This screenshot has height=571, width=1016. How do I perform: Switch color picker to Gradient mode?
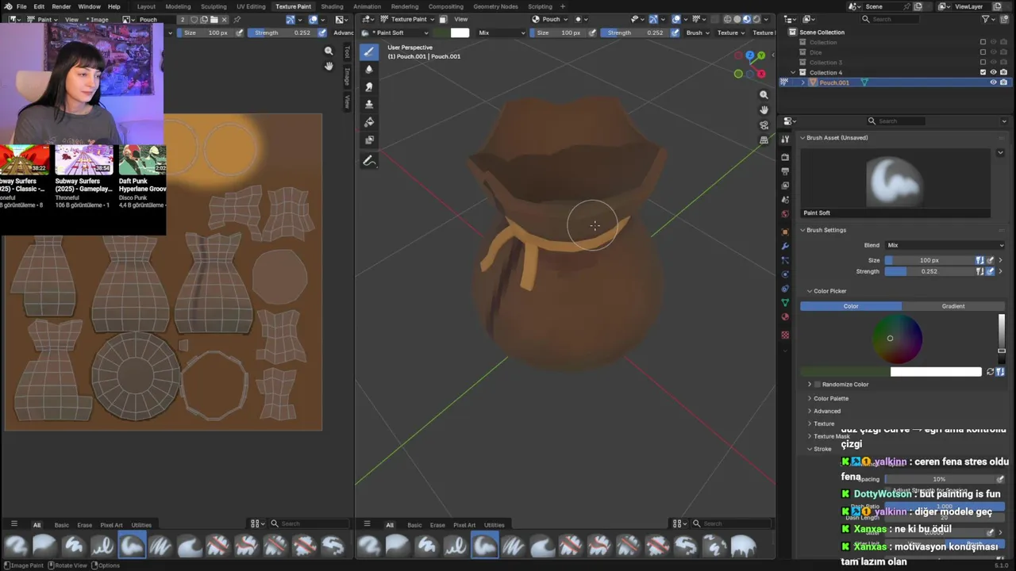pos(952,306)
